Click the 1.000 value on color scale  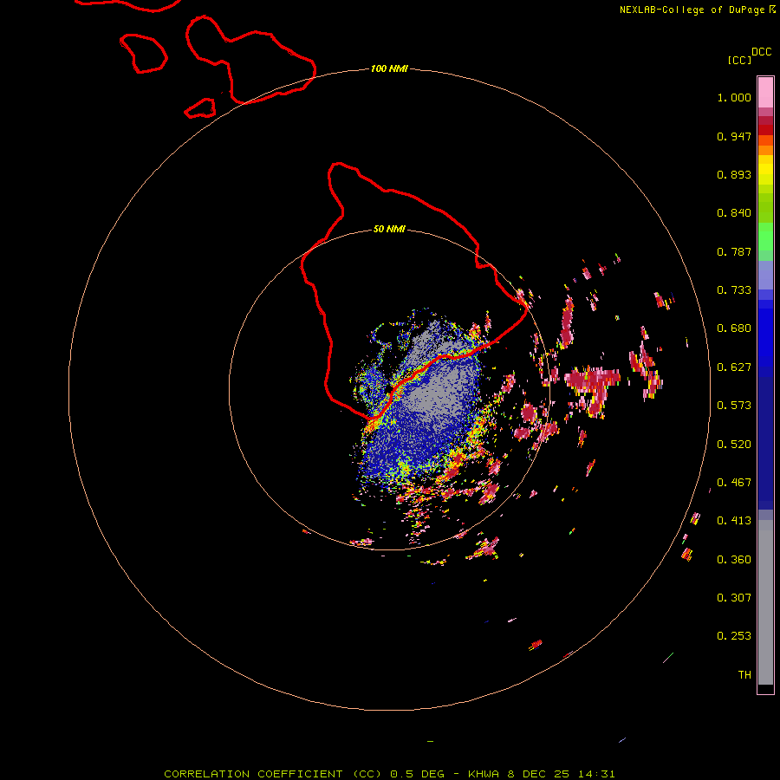[x=734, y=97]
